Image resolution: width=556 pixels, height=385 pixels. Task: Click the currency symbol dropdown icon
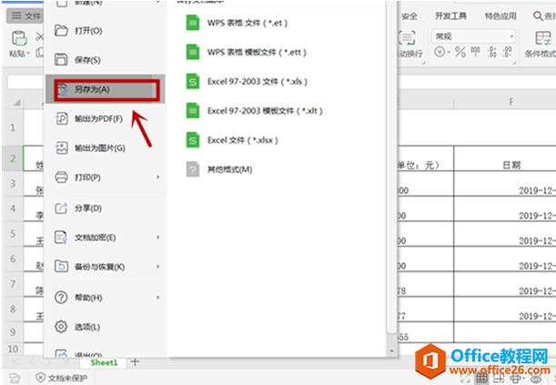442,52
